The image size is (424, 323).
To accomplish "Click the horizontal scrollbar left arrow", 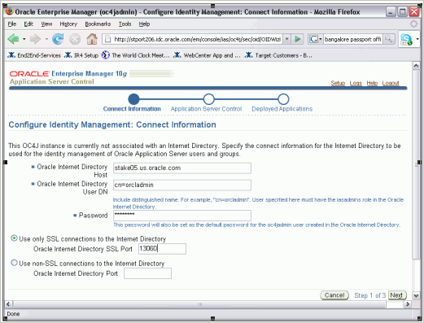I will (8, 304).
